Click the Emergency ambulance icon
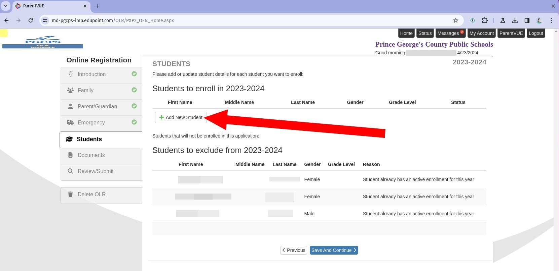559x271 pixels. (70, 123)
